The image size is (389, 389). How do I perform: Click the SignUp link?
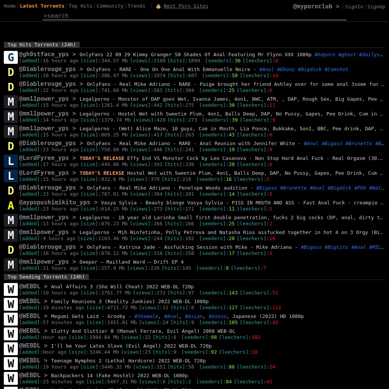point(376,6)
